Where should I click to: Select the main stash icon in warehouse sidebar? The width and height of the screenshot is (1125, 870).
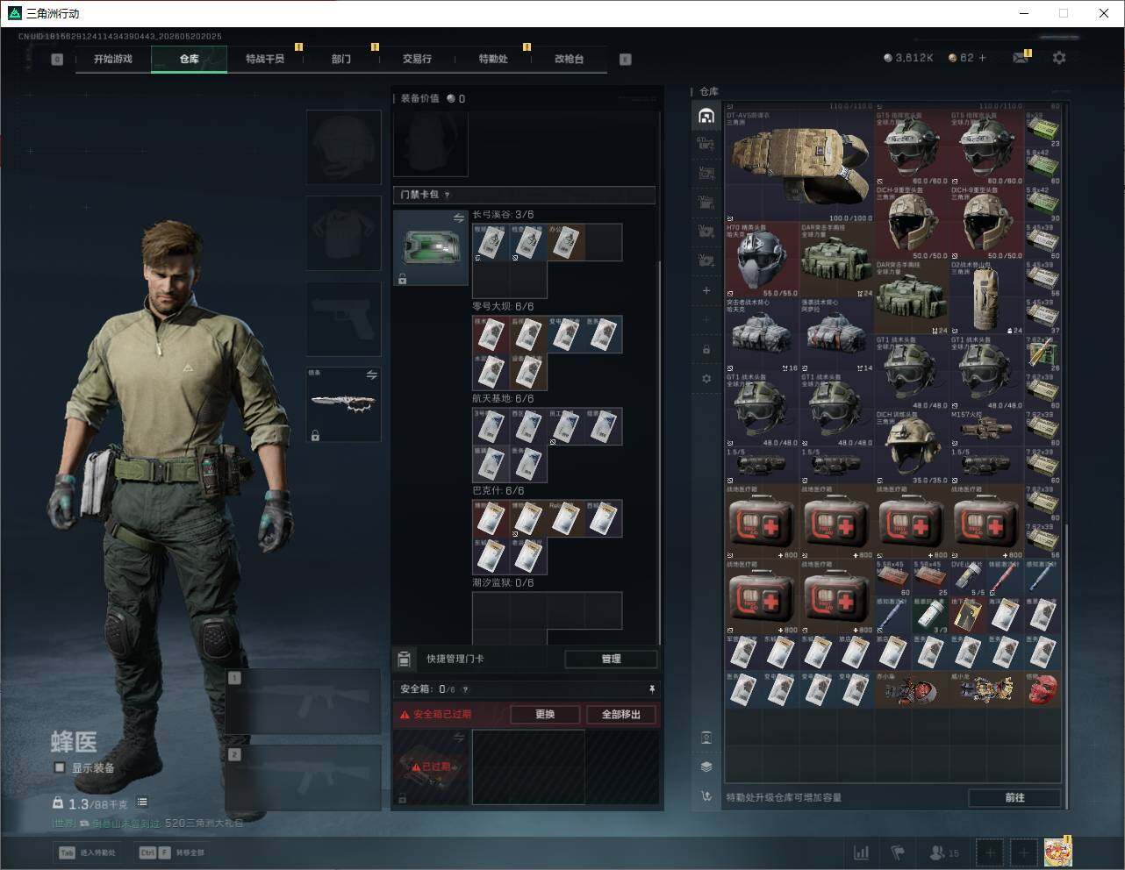tap(706, 116)
